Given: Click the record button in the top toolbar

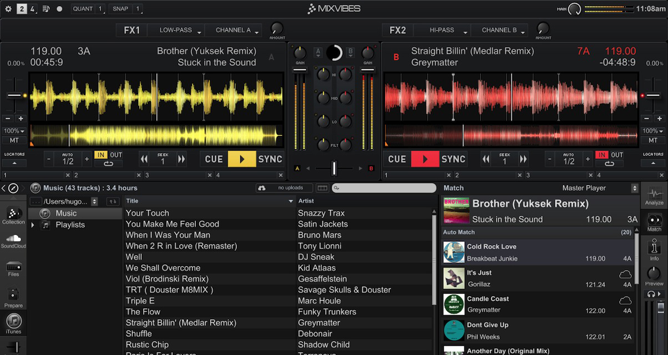Looking at the screenshot, I should [59, 8].
